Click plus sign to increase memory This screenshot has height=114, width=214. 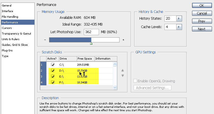(x=123, y=40)
